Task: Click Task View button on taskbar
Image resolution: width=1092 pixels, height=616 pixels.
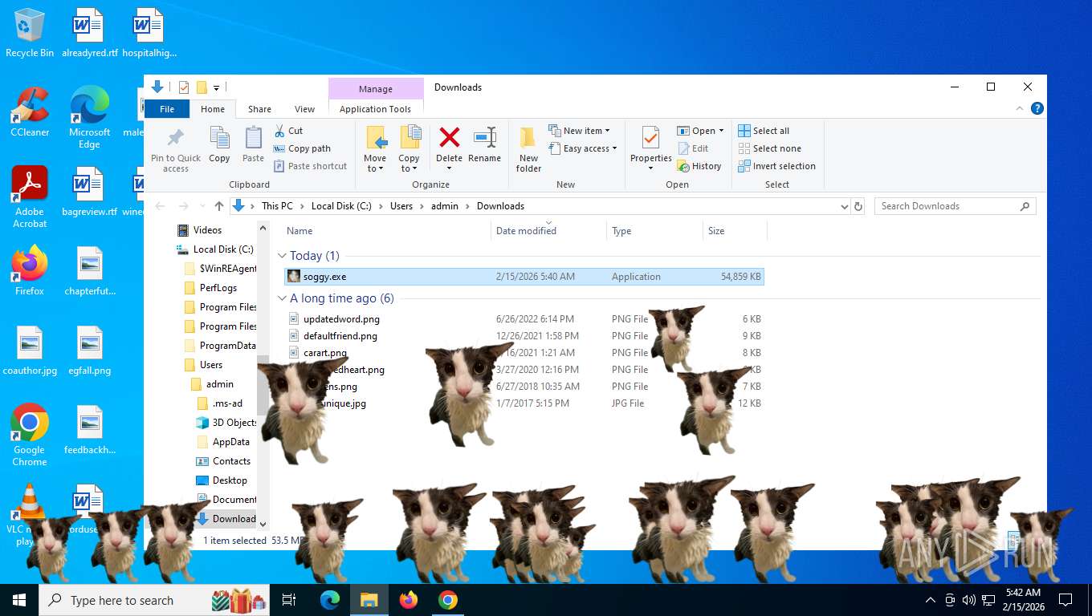Action: click(289, 600)
